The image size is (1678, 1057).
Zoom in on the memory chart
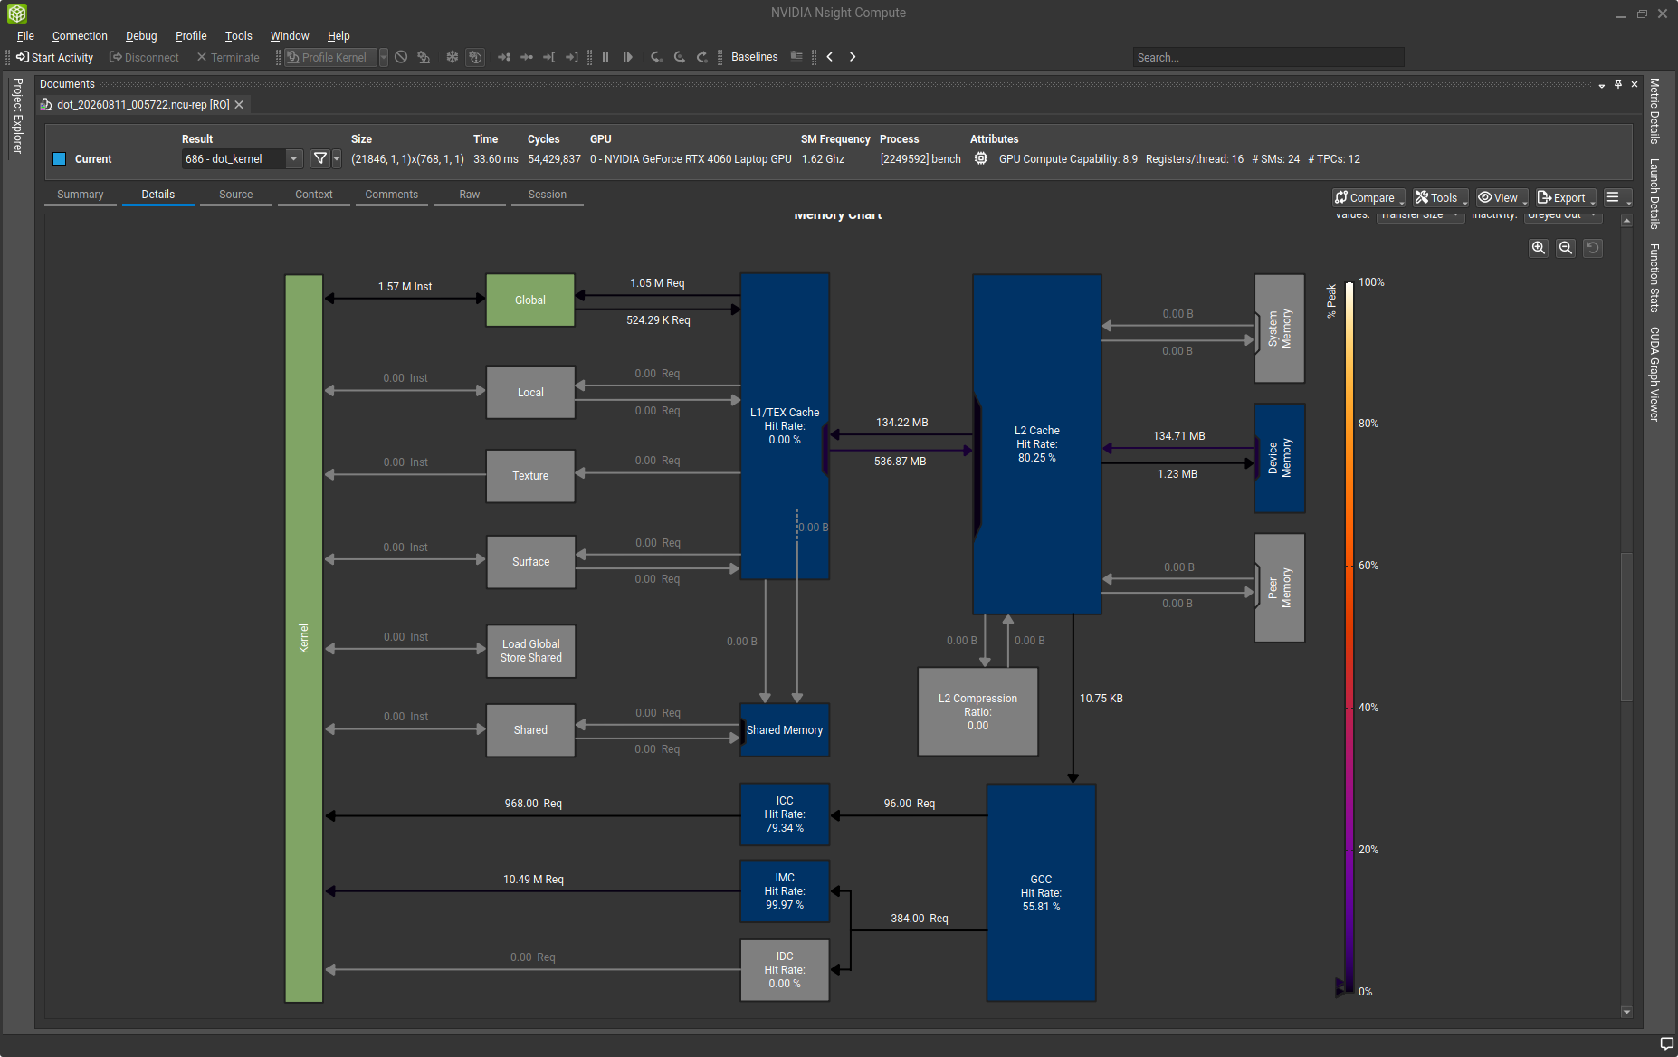coord(1539,248)
